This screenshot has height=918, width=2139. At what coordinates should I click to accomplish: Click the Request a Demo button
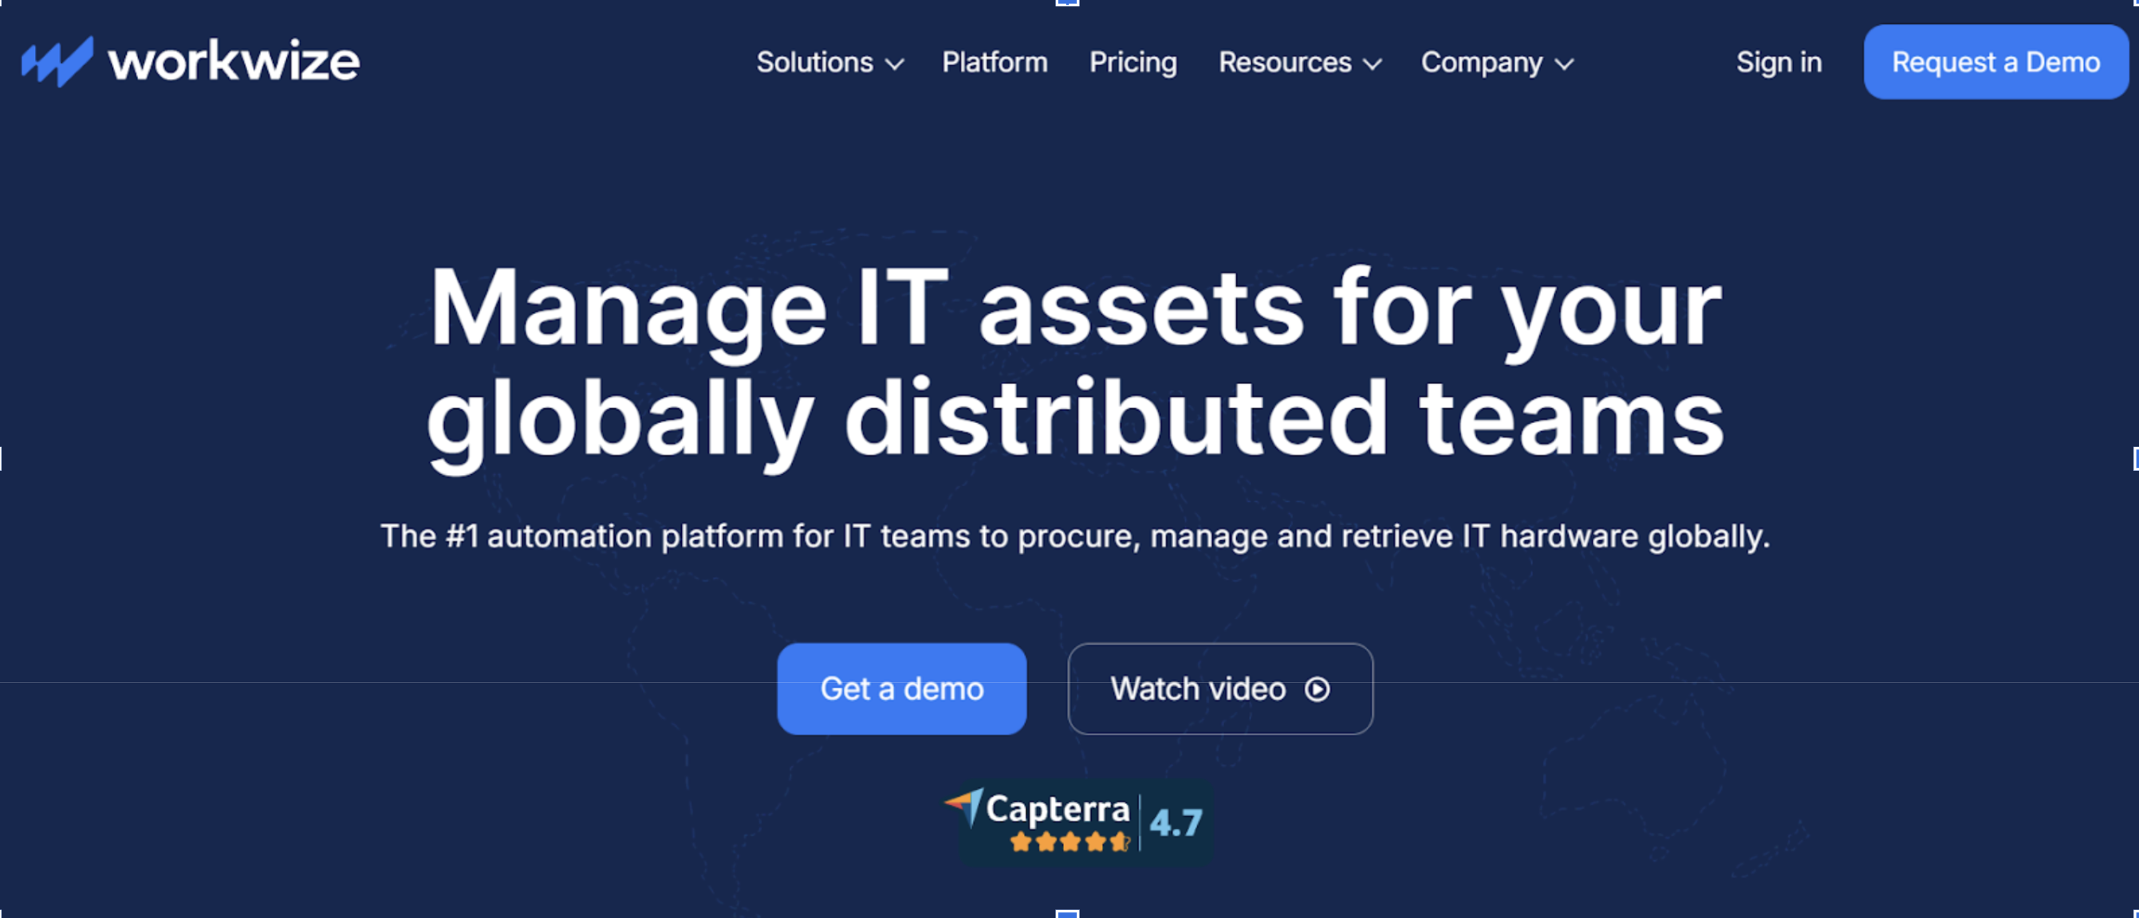1995,61
